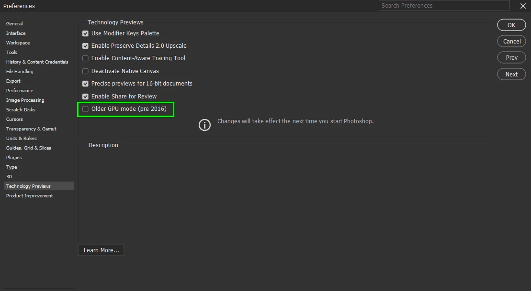Select Interface in the sidebar
The width and height of the screenshot is (531, 291).
(x=39, y=33)
